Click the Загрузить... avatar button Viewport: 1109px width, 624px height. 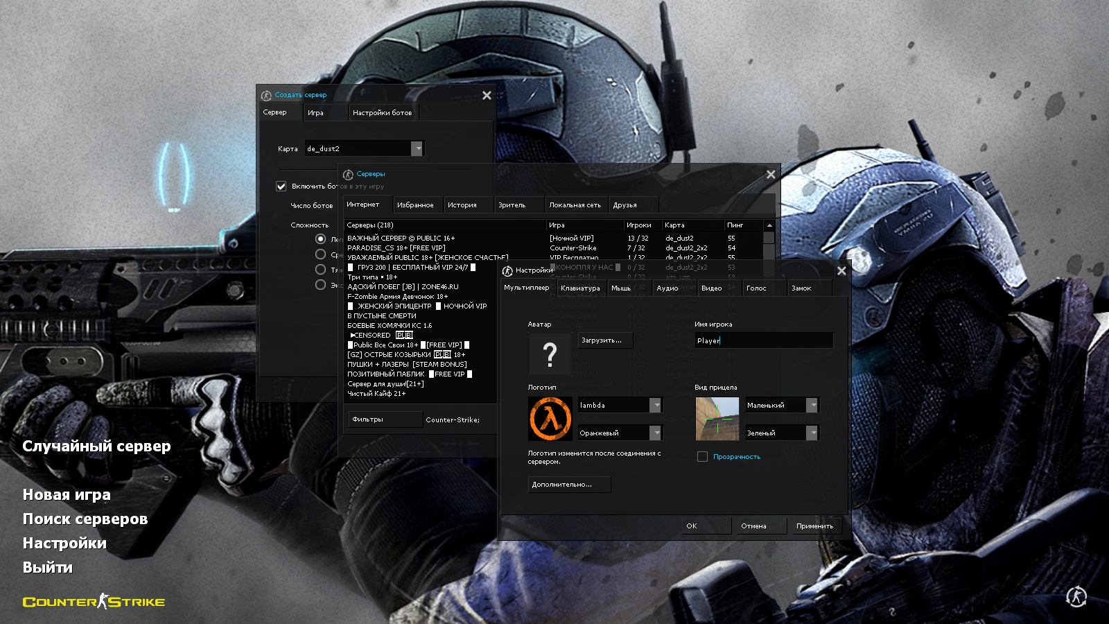[x=604, y=340]
